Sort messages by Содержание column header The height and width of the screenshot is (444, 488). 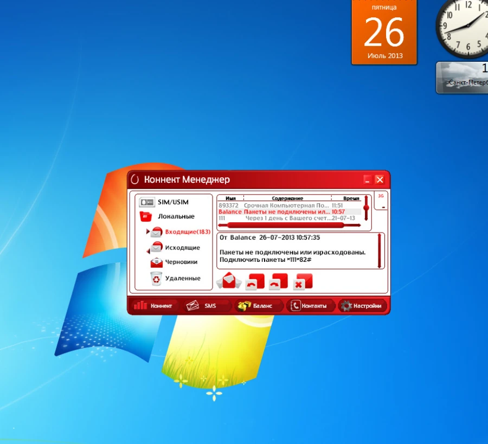click(x=287, y=198)
